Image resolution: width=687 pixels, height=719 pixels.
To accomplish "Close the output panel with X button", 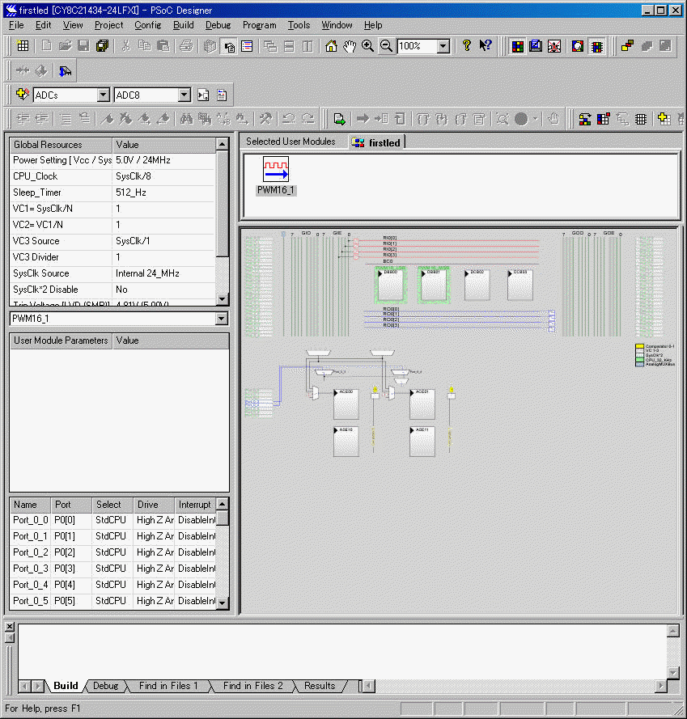I will tap(10, 626).
